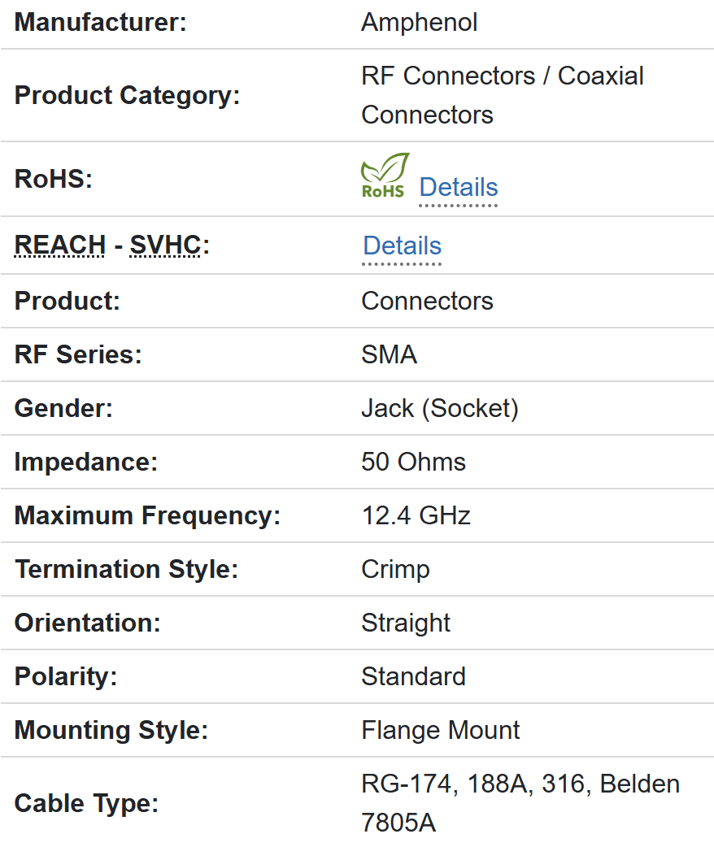714x847 pixels.
Task: Open the REACH - SVHC Details link
Action: click(x=402, y=246)
